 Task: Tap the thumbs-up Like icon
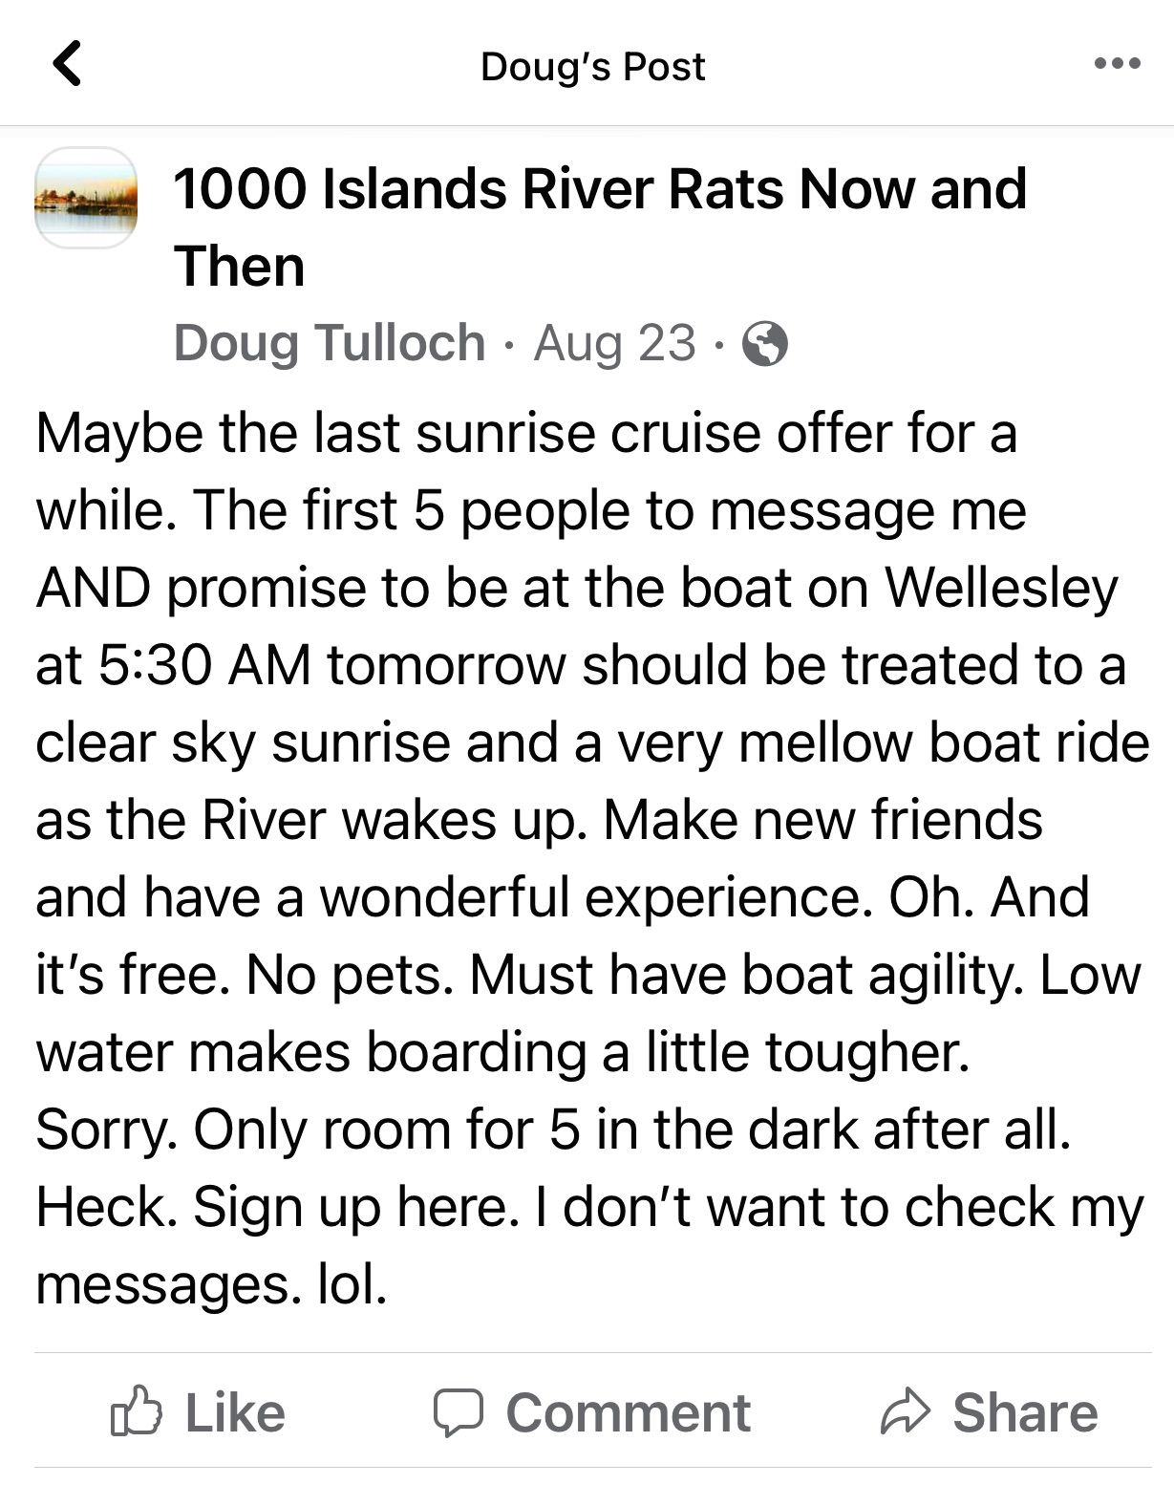[x=138, y=1411]
